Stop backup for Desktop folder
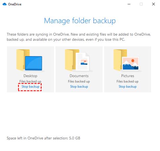 point(30,86)
